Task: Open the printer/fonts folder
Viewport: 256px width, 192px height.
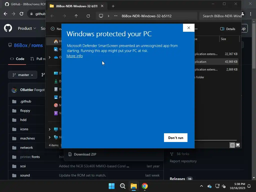Action: pyautogui.click(x=30, y=157)
